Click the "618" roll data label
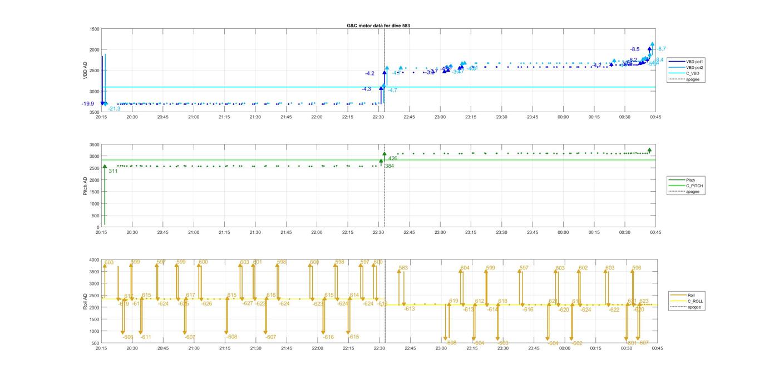Viewport: 779px width, 385px height. (503, 301)
